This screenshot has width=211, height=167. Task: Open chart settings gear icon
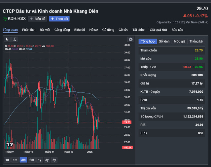[130, 39]
